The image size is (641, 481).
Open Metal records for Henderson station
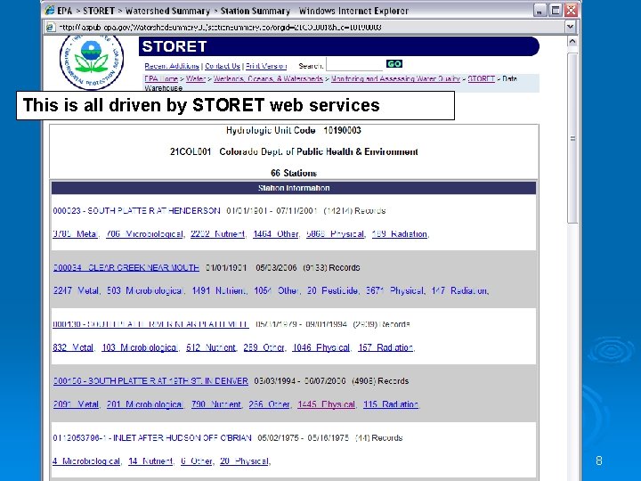(x=75, y=234)
